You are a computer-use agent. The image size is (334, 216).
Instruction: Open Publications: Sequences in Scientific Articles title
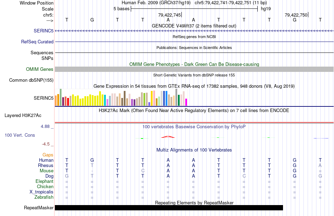(194, 48)
